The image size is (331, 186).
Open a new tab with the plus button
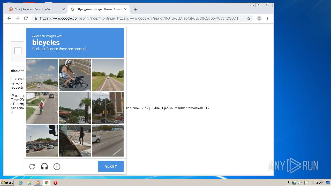135,9
